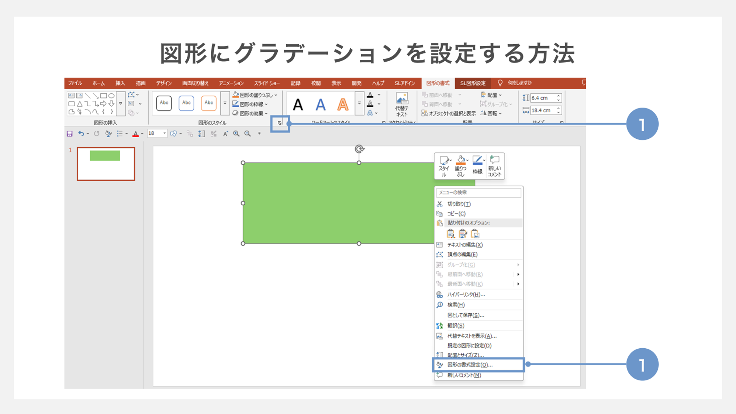The width and height of the screenshot is (736, 414).
Task: Open the font color A dropdown
Action: (142, 134)
